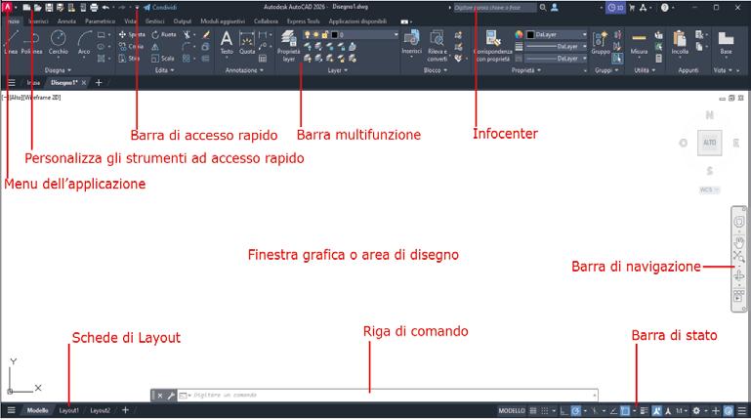This screenshot has width=751, height=420.
Task: Click the Corrispondenza con proprietà icon
Action: tap(492, 46)
